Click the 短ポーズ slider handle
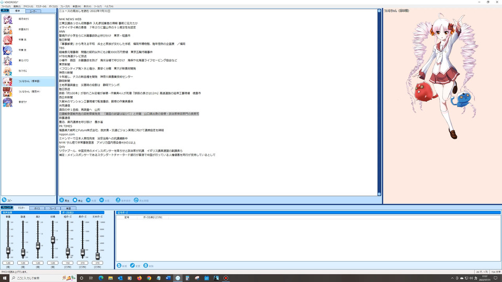 tap(67, 252)
